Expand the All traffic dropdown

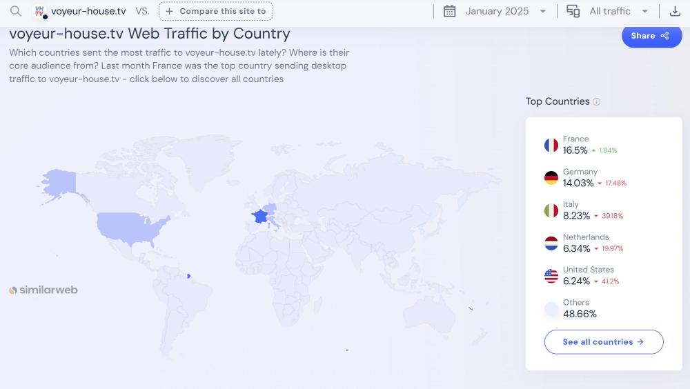(618, 11)
